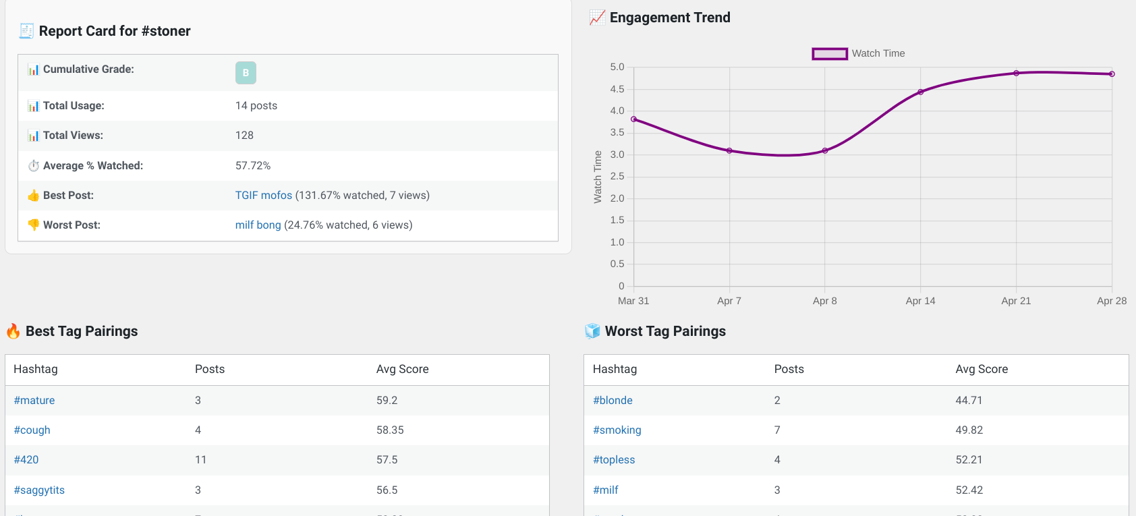1136x516 pixels.
Task: Click the thumbs-down Worst Post icon
Action: 33,225
